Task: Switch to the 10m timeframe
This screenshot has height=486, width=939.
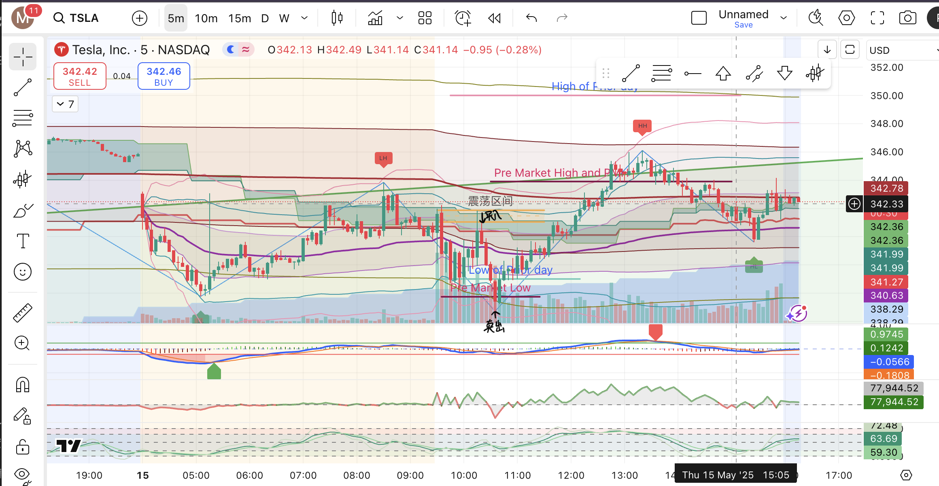Action: 206,18
